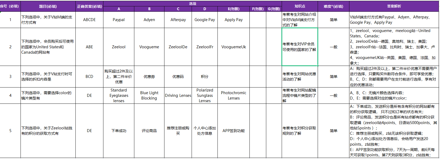This screenshot has width=440, height=159.
Task: Click the E(勿删) column header
Action: coord(233,9)
